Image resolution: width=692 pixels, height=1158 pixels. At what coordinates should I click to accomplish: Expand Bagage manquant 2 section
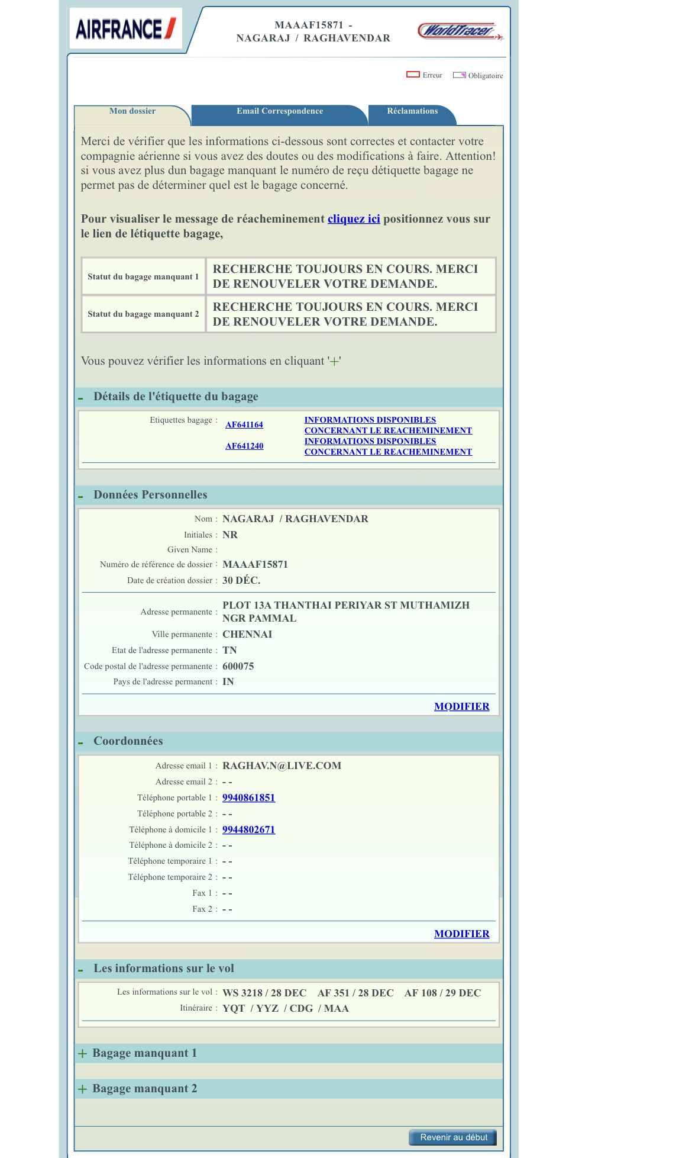click(82, 1089)
